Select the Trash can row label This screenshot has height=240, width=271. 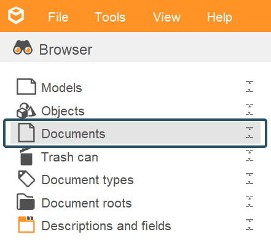click(x=69, y=157)
